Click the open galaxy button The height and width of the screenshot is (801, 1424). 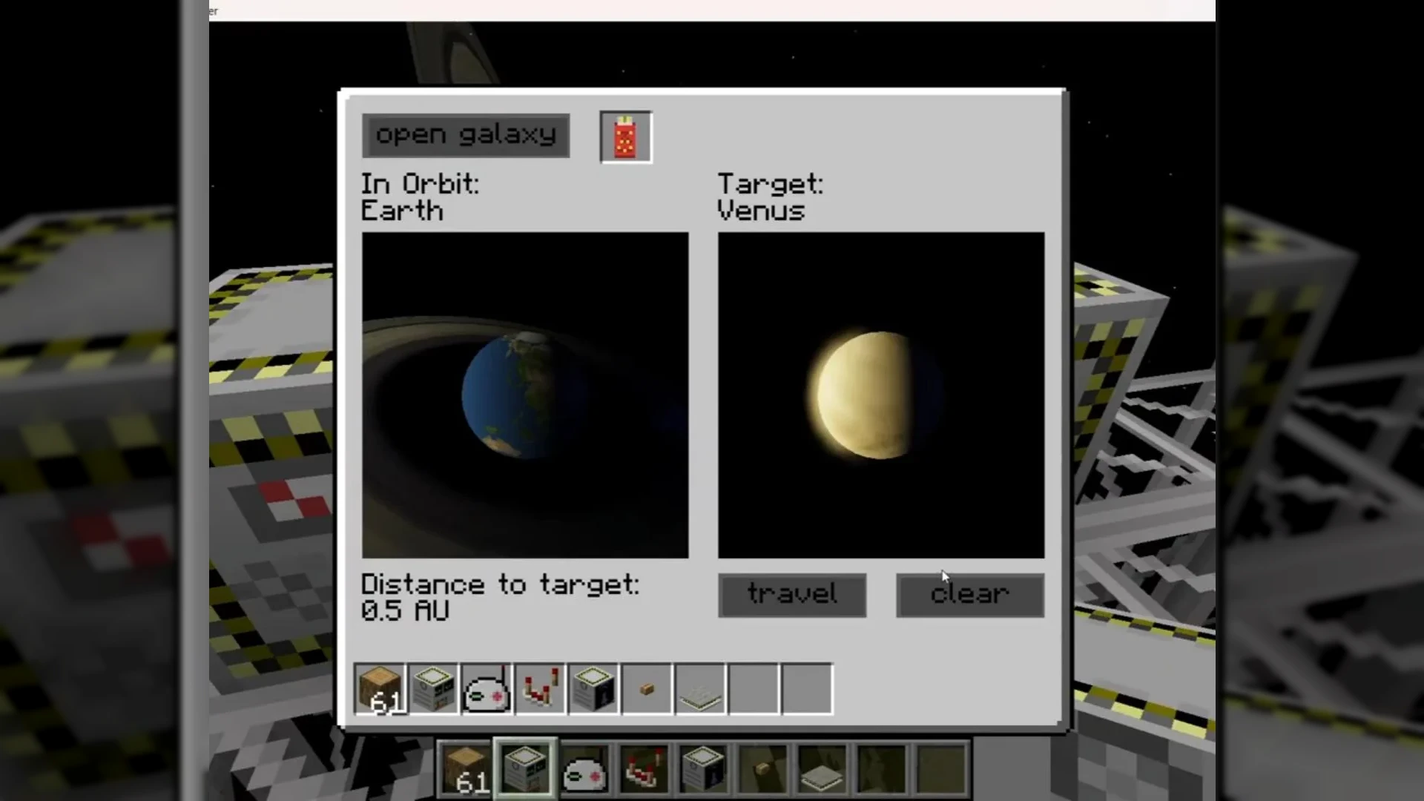[465, 135]
